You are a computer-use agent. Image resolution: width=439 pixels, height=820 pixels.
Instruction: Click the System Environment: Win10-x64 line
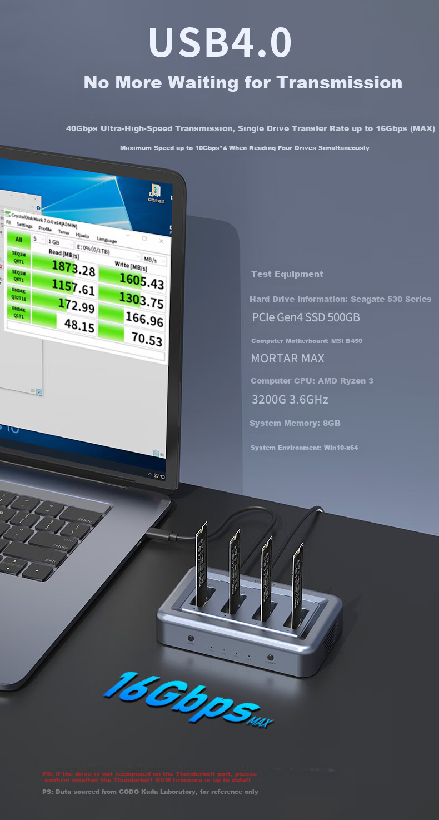(304, 448)
